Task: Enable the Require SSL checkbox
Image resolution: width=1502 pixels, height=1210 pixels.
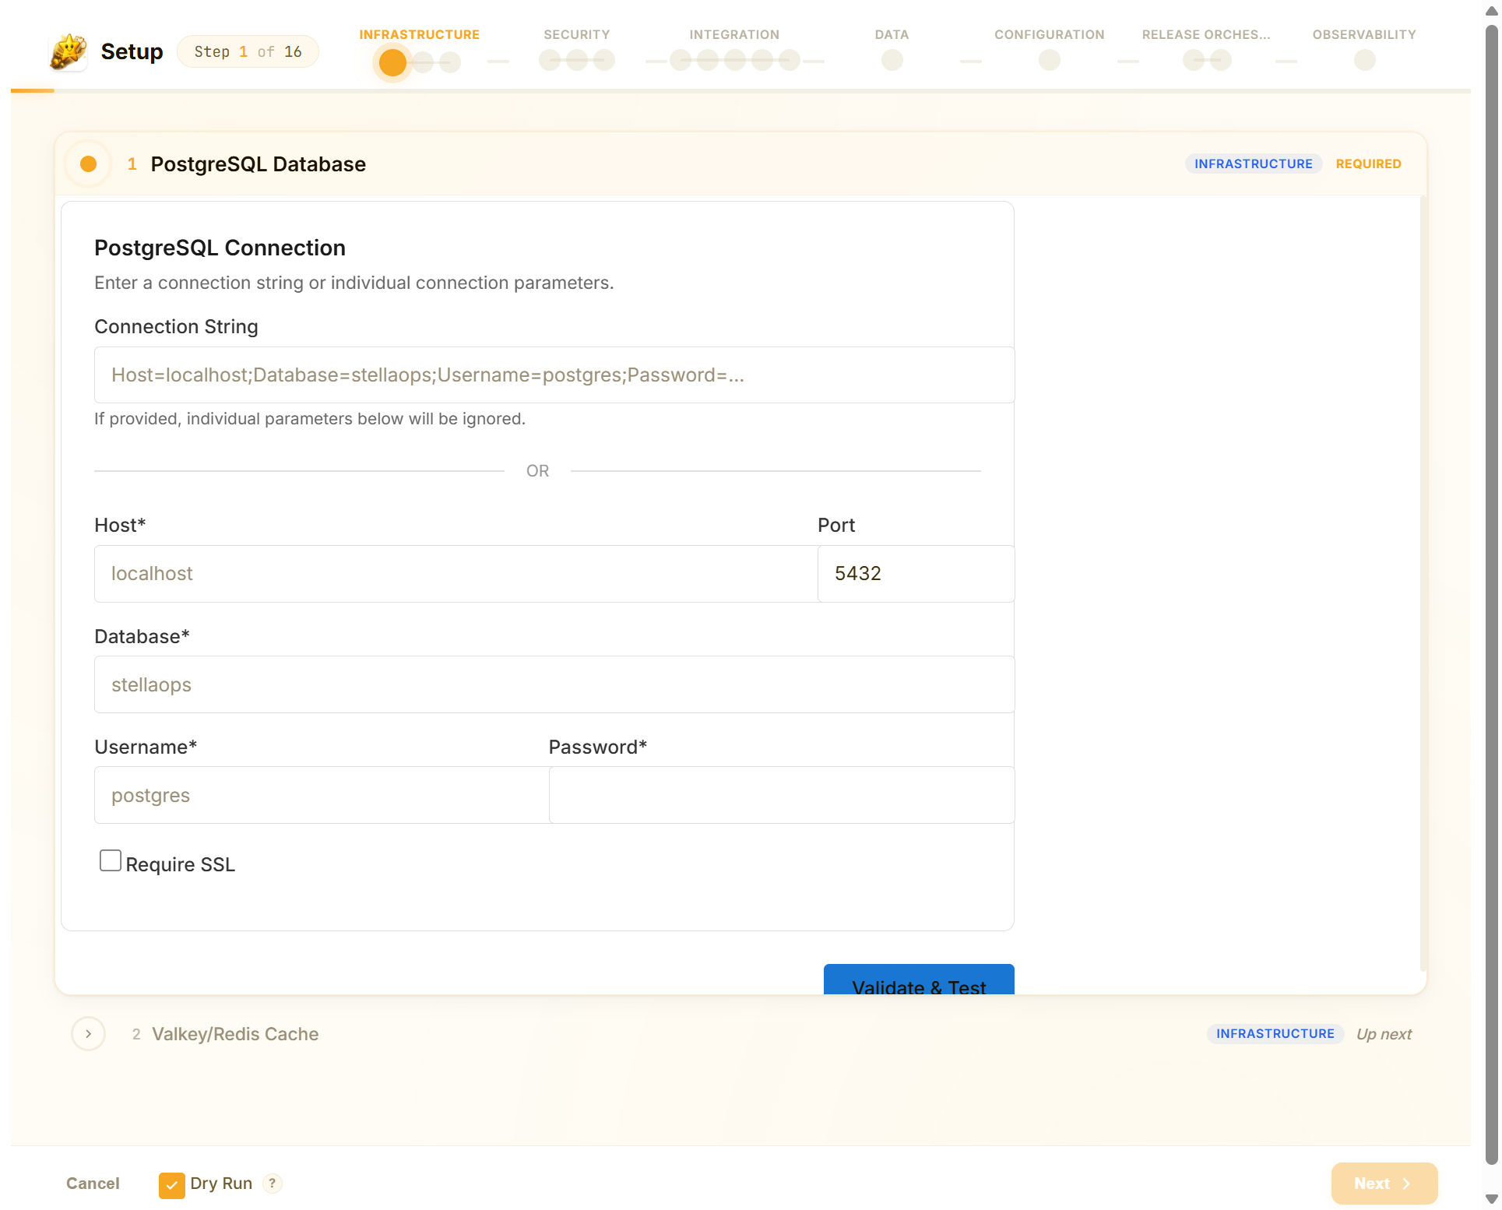Action: click(x=111, y=860)
